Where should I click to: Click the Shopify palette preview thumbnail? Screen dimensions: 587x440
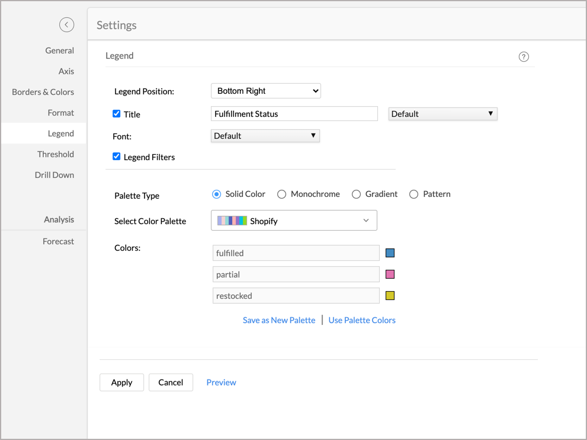coord(231,220)
